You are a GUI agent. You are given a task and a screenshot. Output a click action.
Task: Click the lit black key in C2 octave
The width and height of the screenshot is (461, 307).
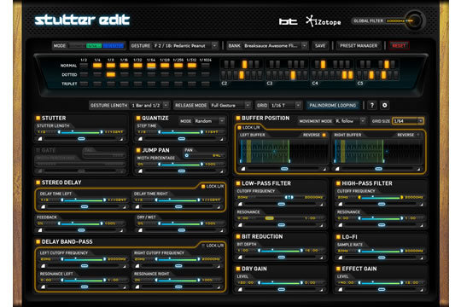[x=244, y=64]
